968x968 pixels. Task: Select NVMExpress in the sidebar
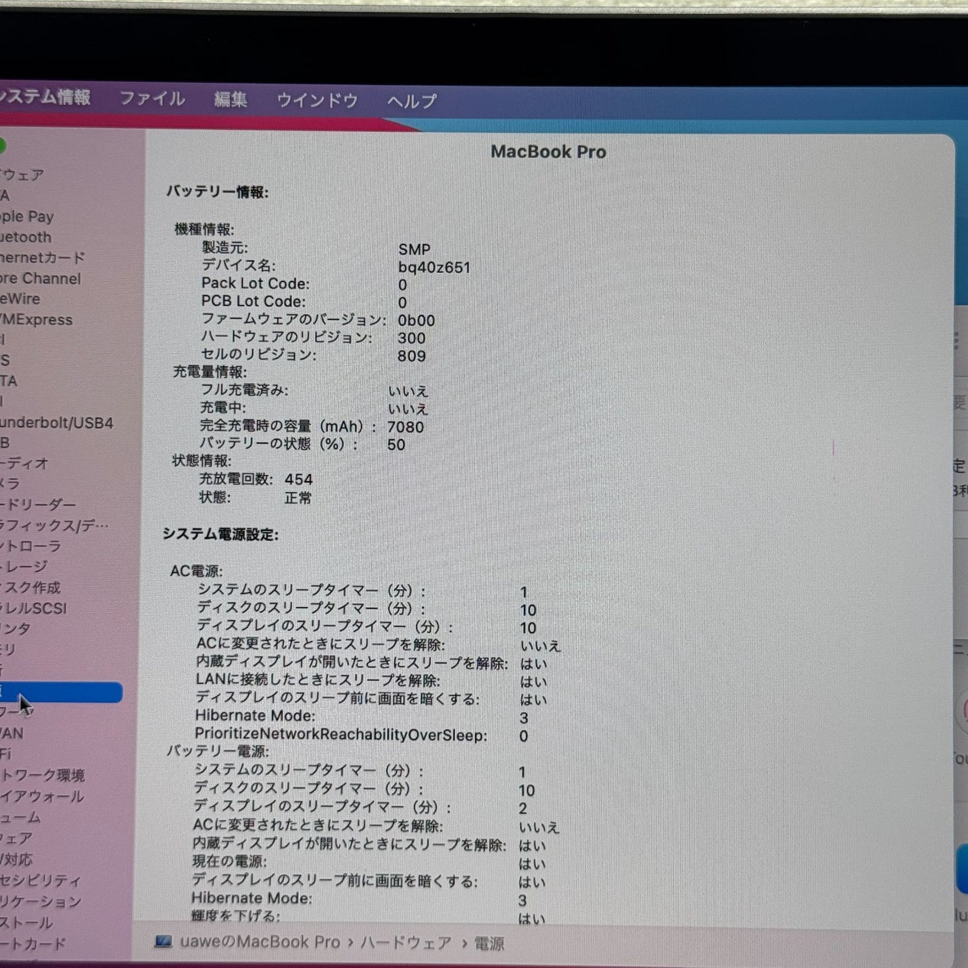click(36, 320)
